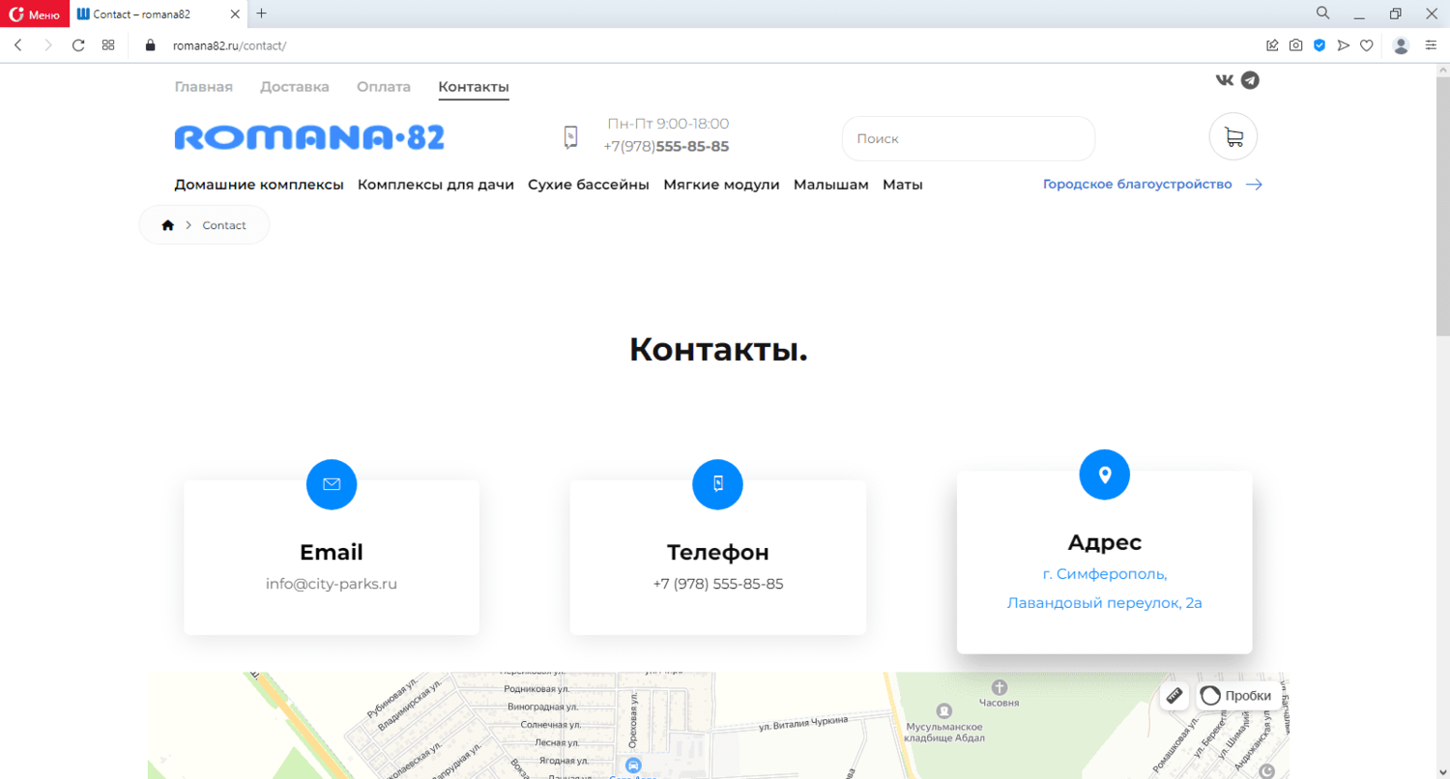Screen dimensions: 1450x779
Task: Activate the map ruler measurement tool
Action: (x=1174, y=696)
